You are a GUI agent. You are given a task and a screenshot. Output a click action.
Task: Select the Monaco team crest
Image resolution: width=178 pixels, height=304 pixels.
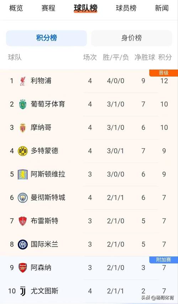[23, 128]
